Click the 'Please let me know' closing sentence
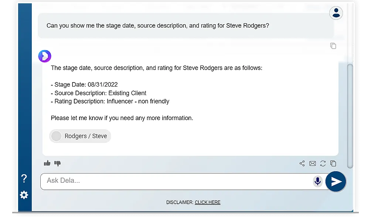The image size is (371, 217). 122,118
